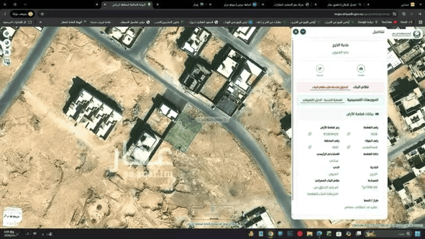
Task: Reload the page from the toolbar
Action: (403, 14)
